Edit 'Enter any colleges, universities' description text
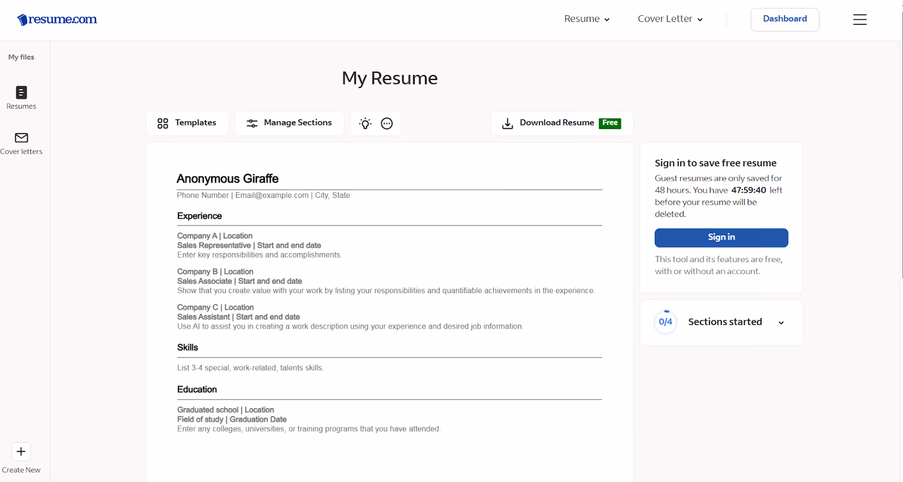Image resolution: width=903 pixels, height=482 pixels. 309,429
